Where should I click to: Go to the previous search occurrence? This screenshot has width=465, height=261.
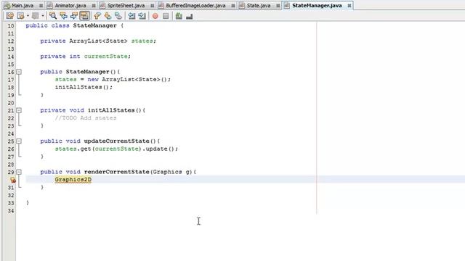pyautogui.click(x=63, y=16)
